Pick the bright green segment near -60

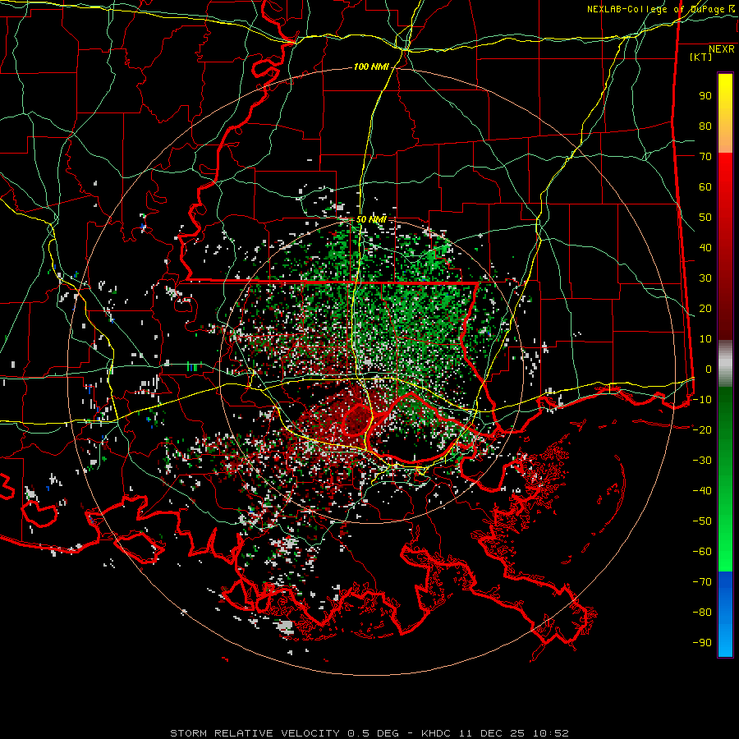point(725,552)
